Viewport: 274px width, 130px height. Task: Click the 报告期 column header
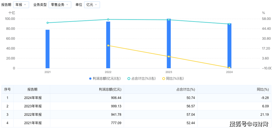[32, 89]
